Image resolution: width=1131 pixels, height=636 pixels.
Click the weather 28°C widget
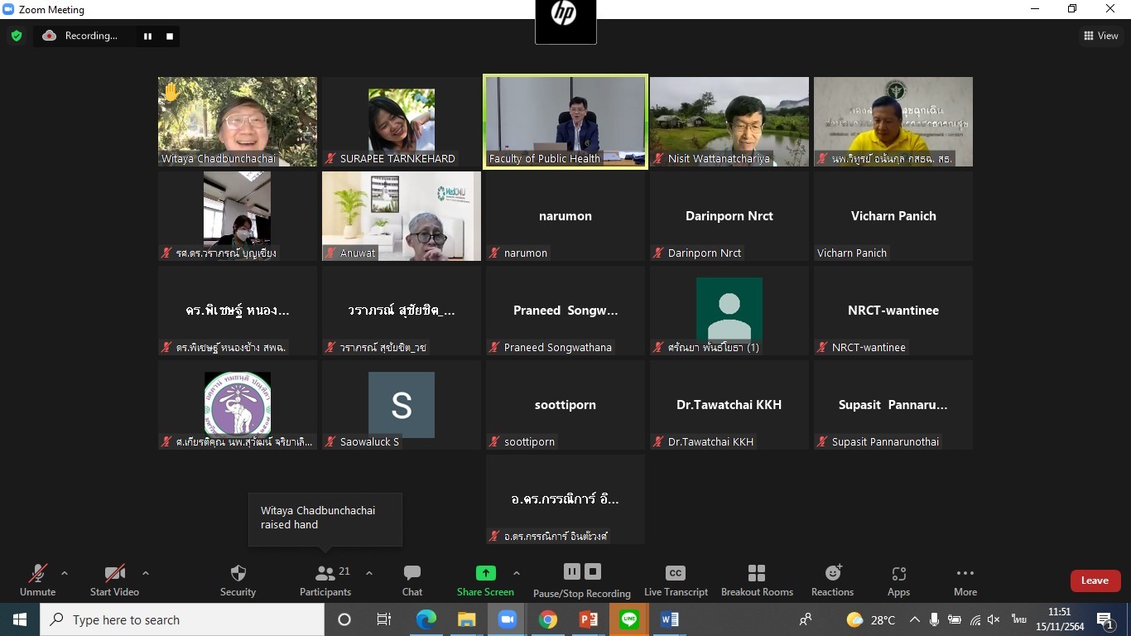click(871, 619)
